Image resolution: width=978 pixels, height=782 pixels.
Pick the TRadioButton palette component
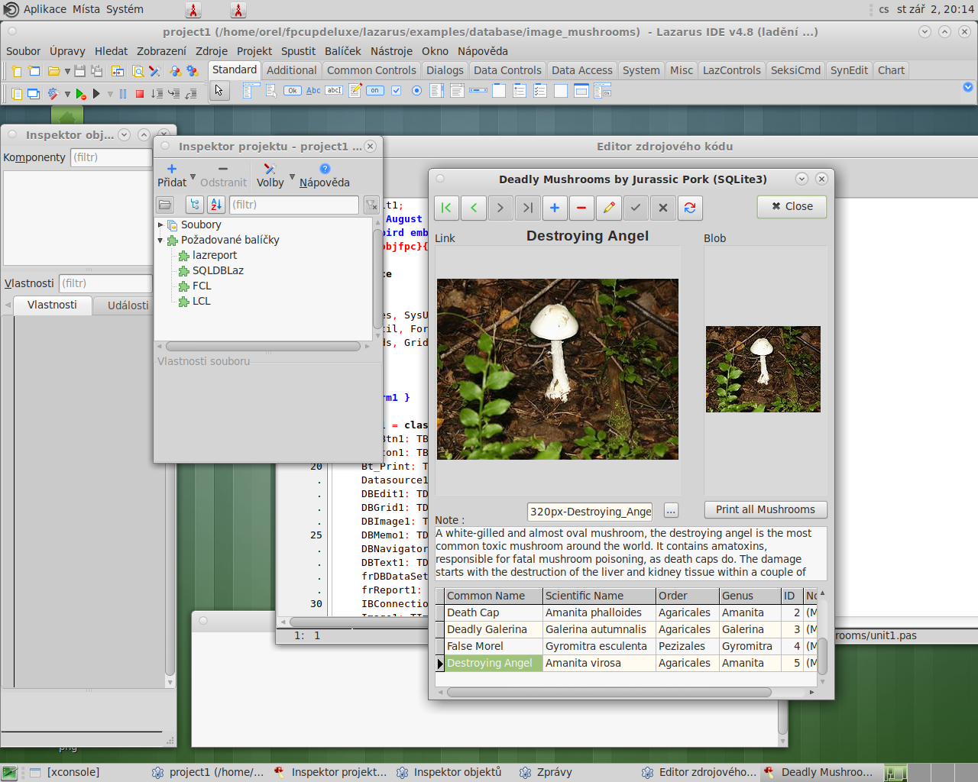click(416, 91)
